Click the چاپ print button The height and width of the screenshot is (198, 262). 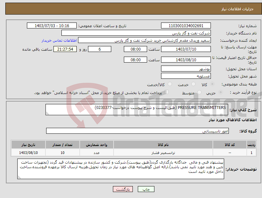[x=146, y=189]
